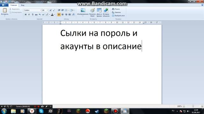Click Выбрать все select all
Screen dimensions: 204x114
tap(118, 16)
